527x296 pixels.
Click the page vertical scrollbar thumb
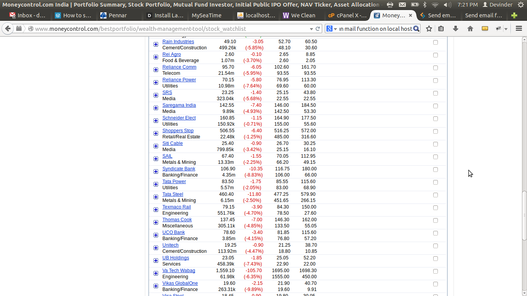click(x=524, y=215)
